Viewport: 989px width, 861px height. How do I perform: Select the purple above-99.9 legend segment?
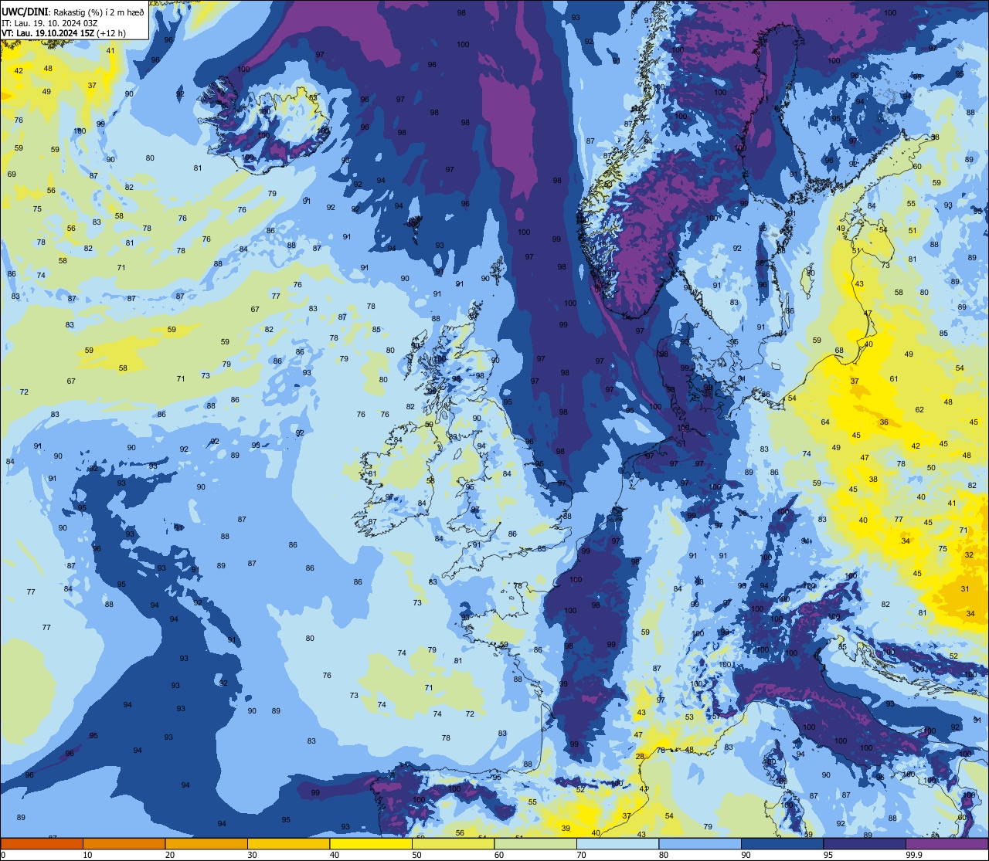coord(947,843)
